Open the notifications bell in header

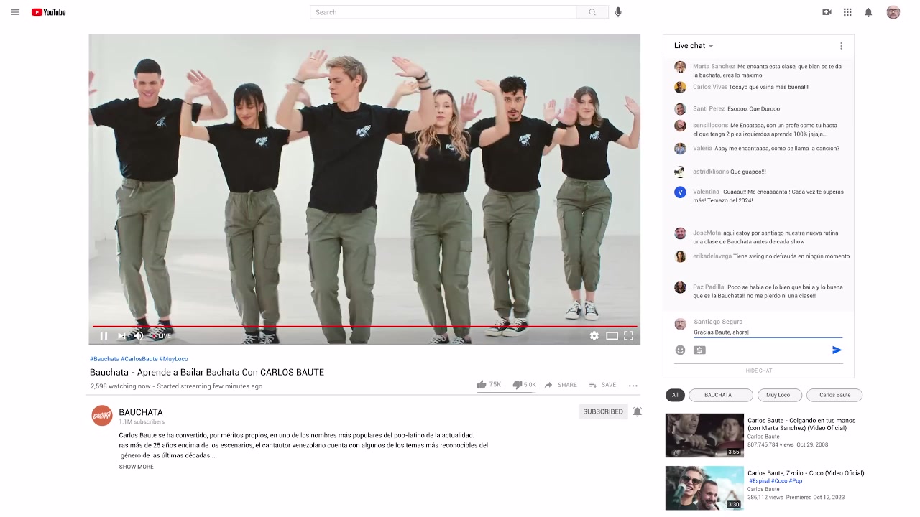(x=868, y=12)
